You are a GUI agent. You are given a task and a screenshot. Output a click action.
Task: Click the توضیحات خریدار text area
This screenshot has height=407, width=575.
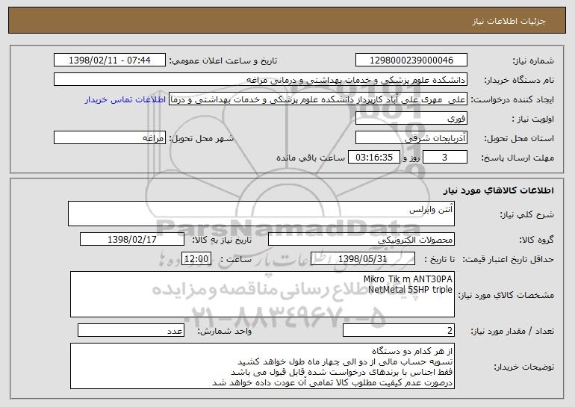262,366
